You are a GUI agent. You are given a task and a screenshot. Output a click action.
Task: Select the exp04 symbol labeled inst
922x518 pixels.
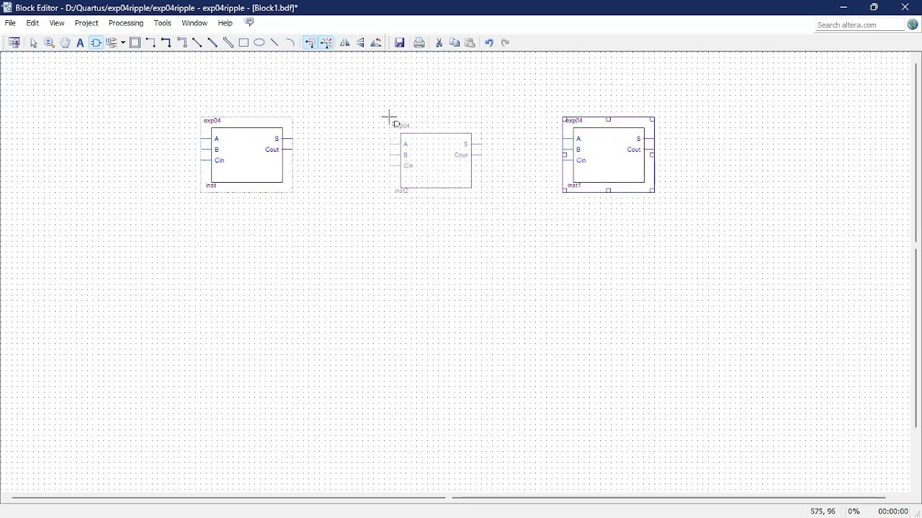[x=247, y=155]
